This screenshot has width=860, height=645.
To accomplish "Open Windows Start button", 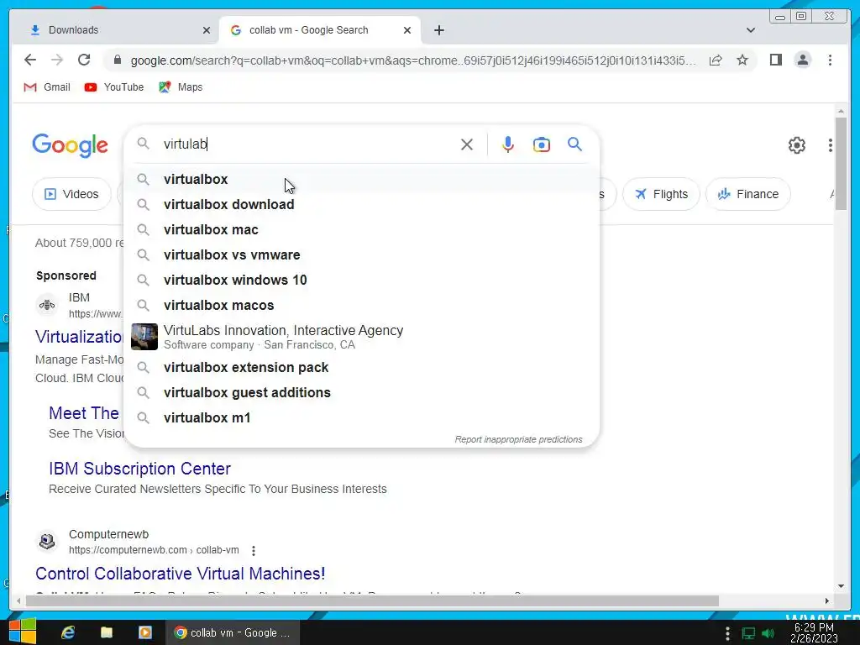I will [x=23, y=632].
